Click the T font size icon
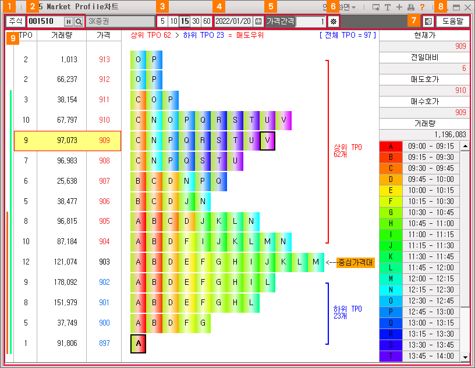Viewport: 475px width, 368px height. tap(388, 7)
